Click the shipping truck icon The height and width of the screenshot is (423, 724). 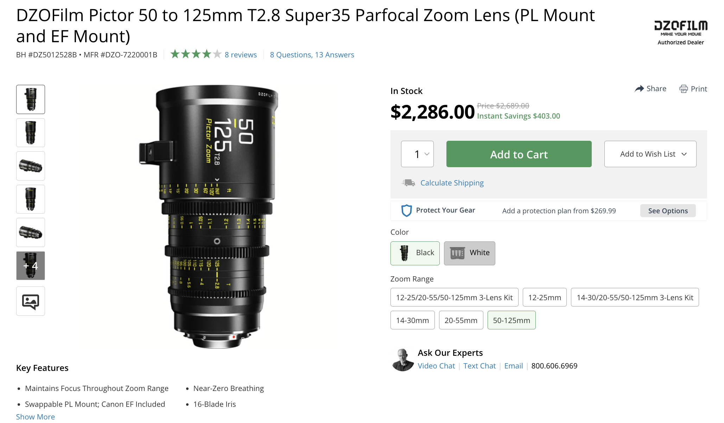pos(408,183)
